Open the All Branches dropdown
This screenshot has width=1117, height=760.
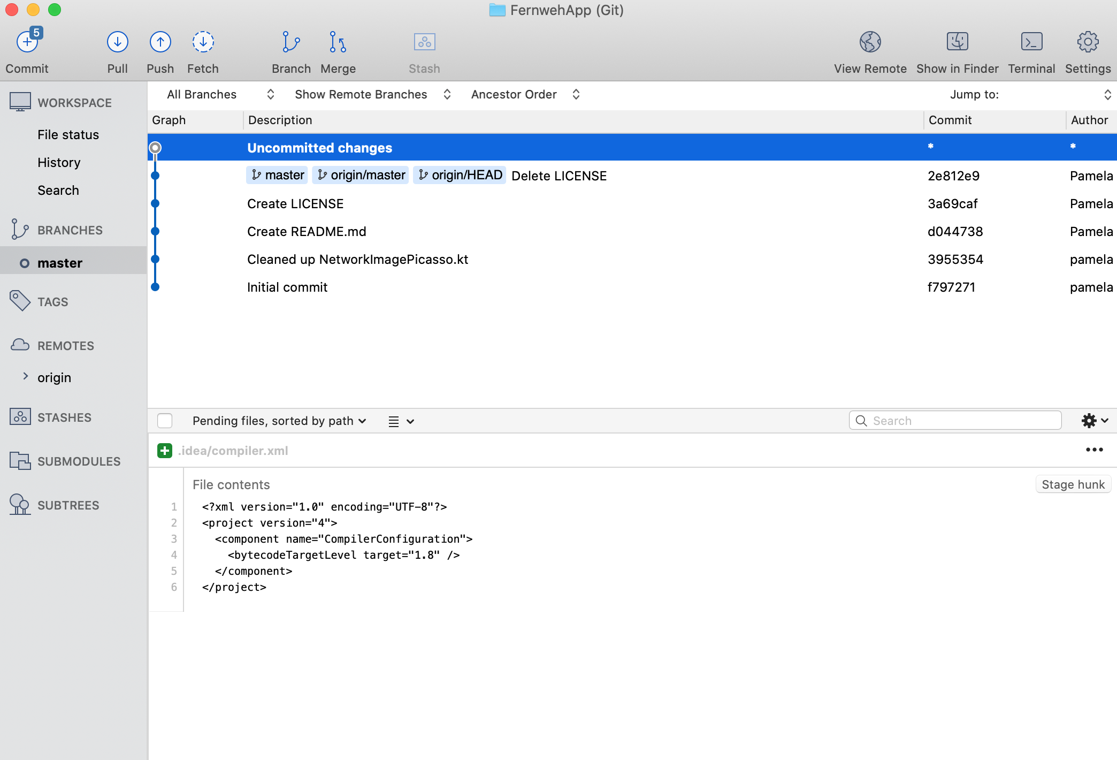click(220, 94)
